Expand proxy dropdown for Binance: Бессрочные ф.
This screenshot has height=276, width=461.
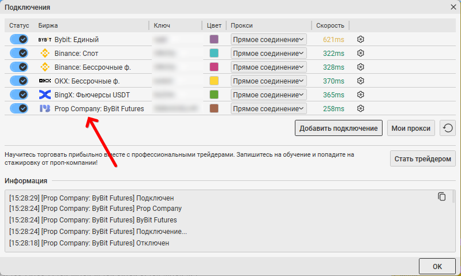(x=269, y=67)
